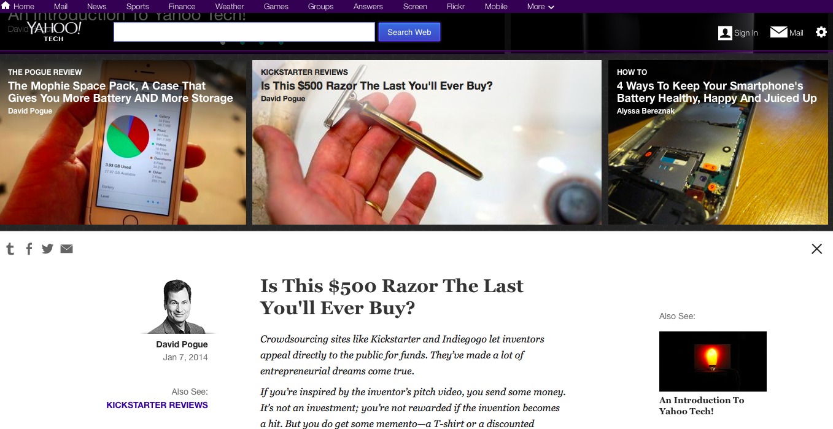Open the smartphone battery how-to tile
Image resolution: width=833 pixels, height=429 pixels.
[x=718, y=142]
